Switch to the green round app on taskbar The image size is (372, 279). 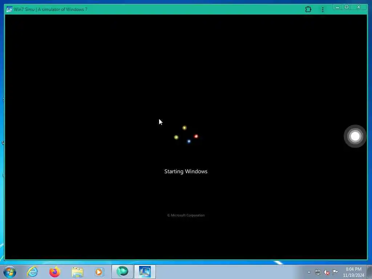(x=122, y=272)
